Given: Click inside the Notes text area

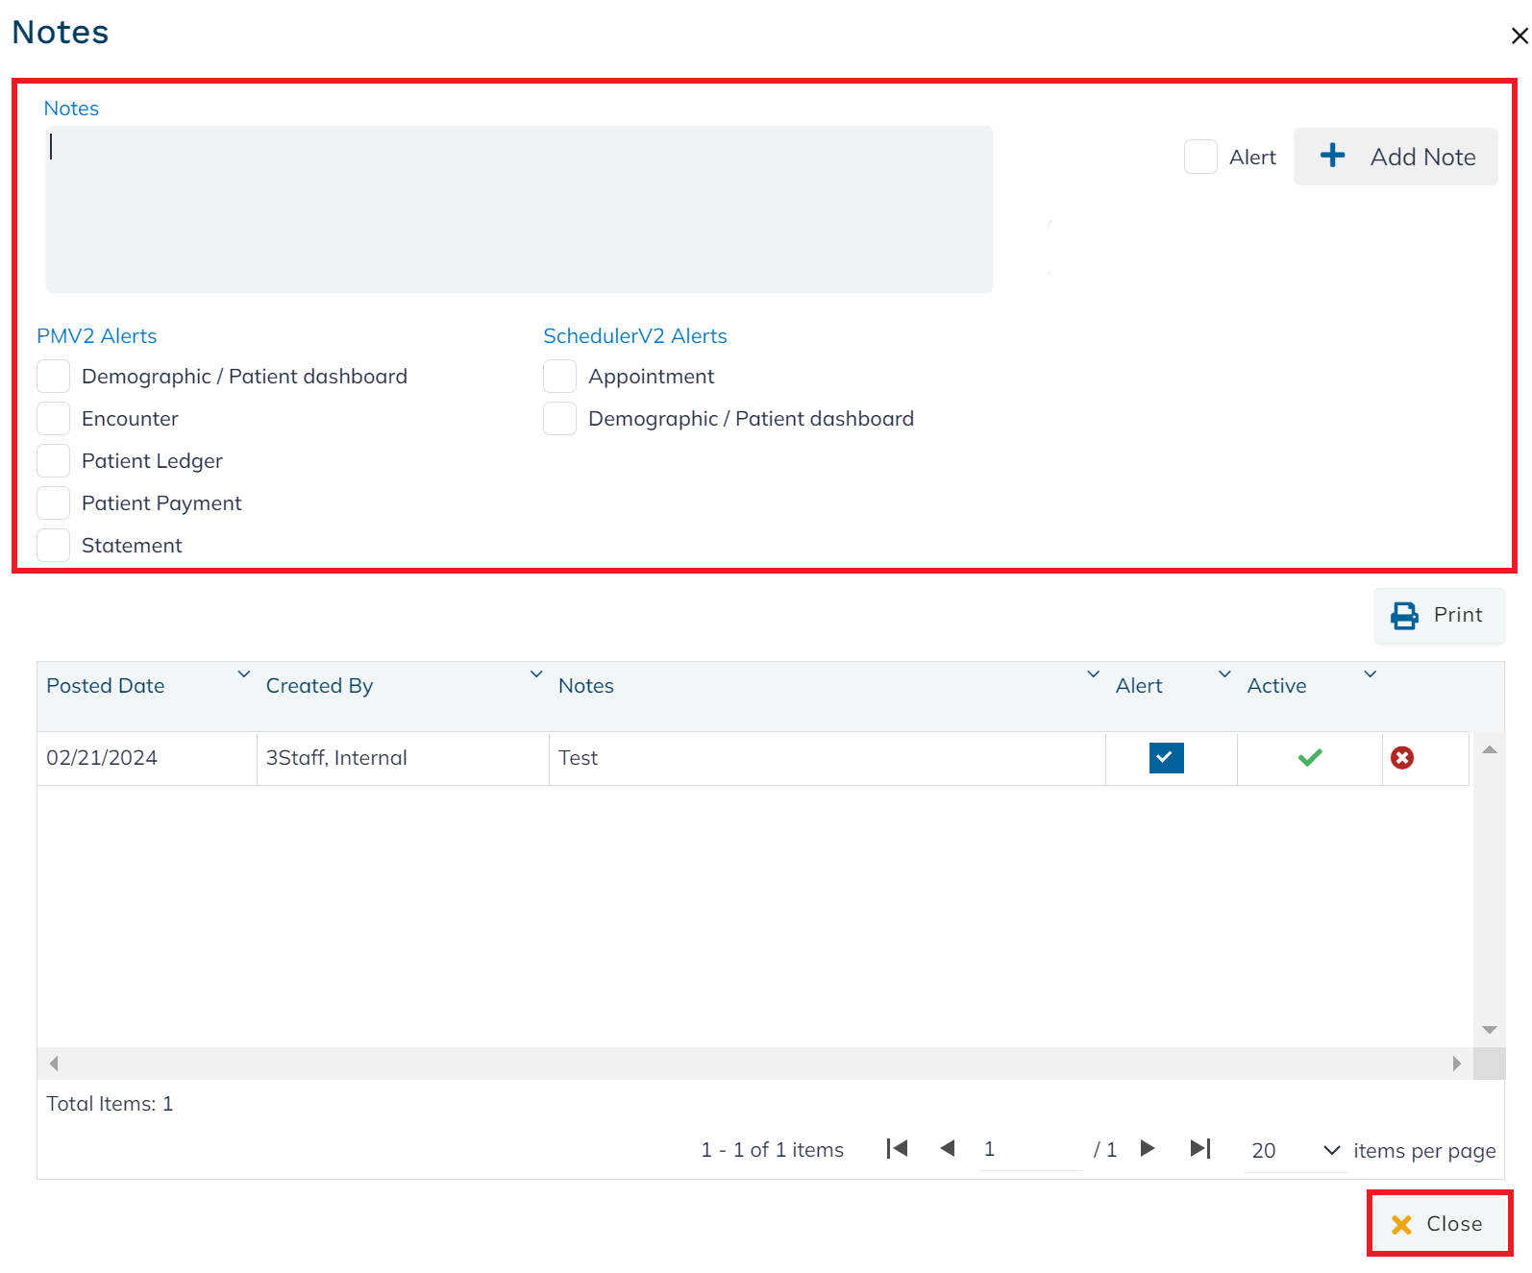Looking at the screenshot, I should [519, 209].
